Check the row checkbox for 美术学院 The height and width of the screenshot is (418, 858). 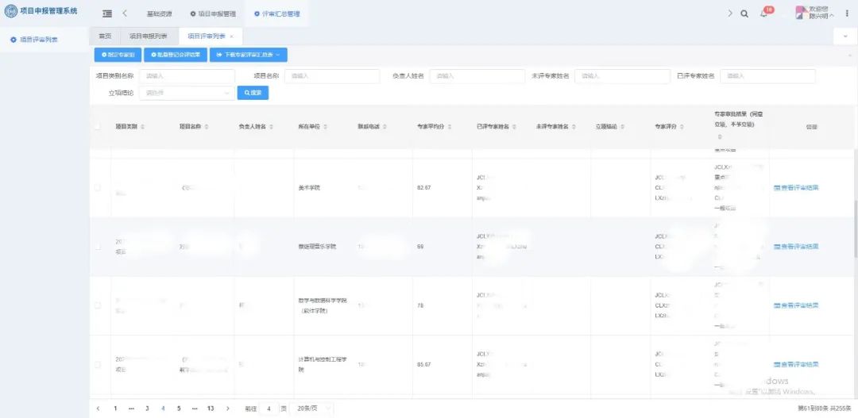[98, 188]
